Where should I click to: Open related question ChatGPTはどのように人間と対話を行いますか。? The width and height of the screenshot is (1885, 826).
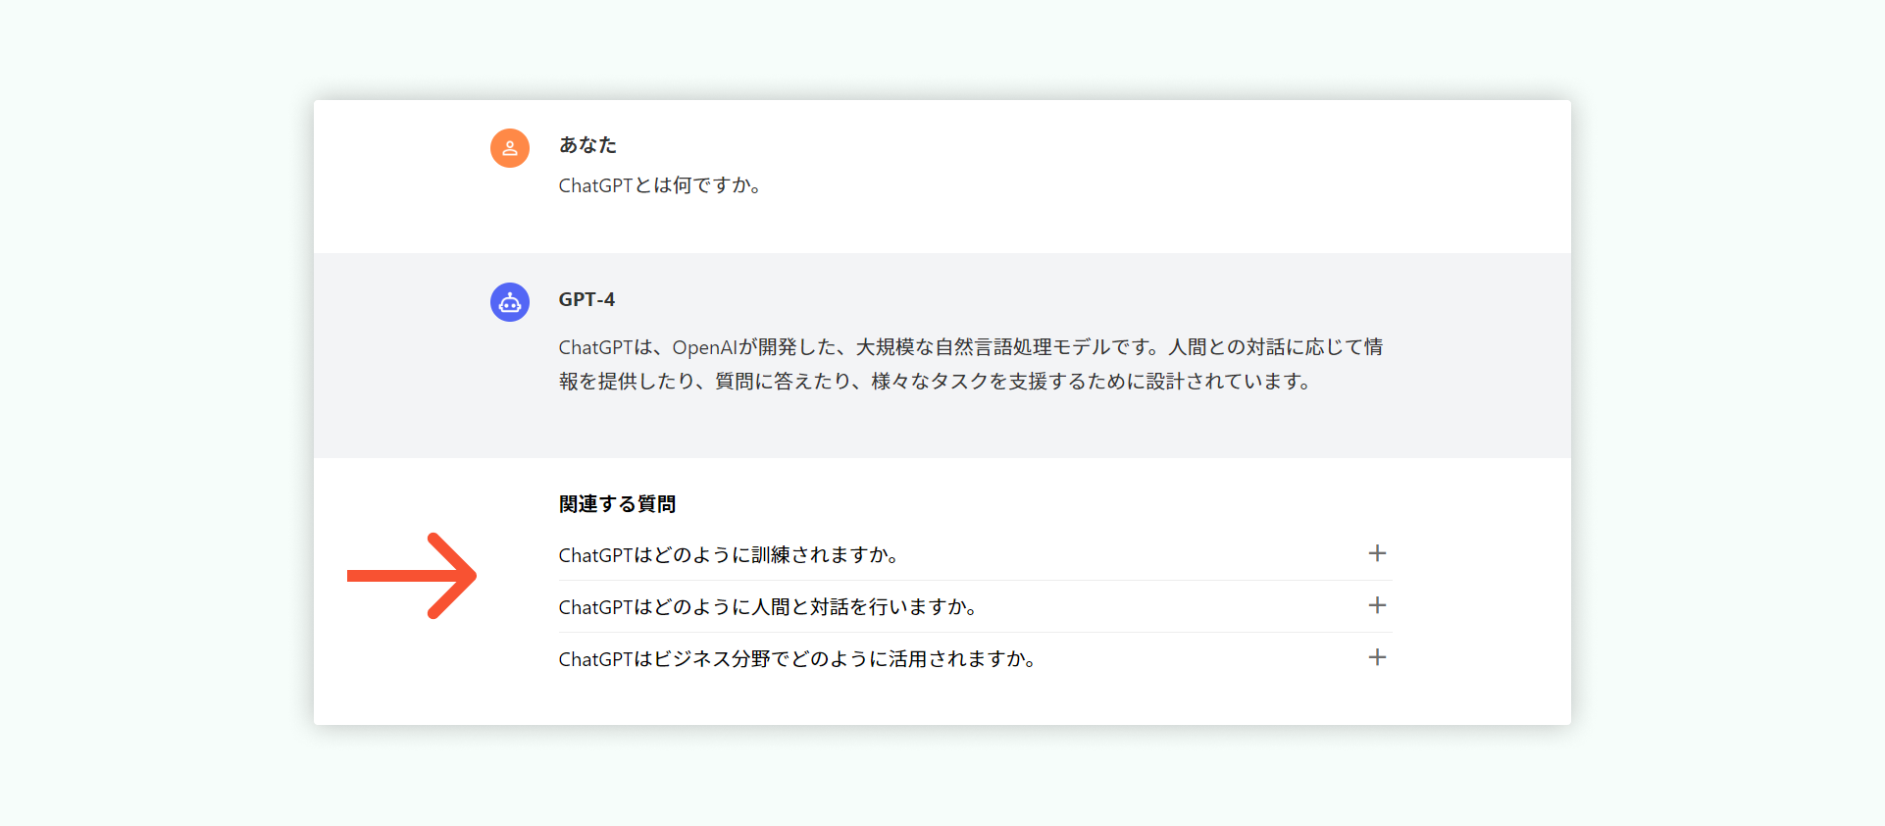(x=768, y=607)
